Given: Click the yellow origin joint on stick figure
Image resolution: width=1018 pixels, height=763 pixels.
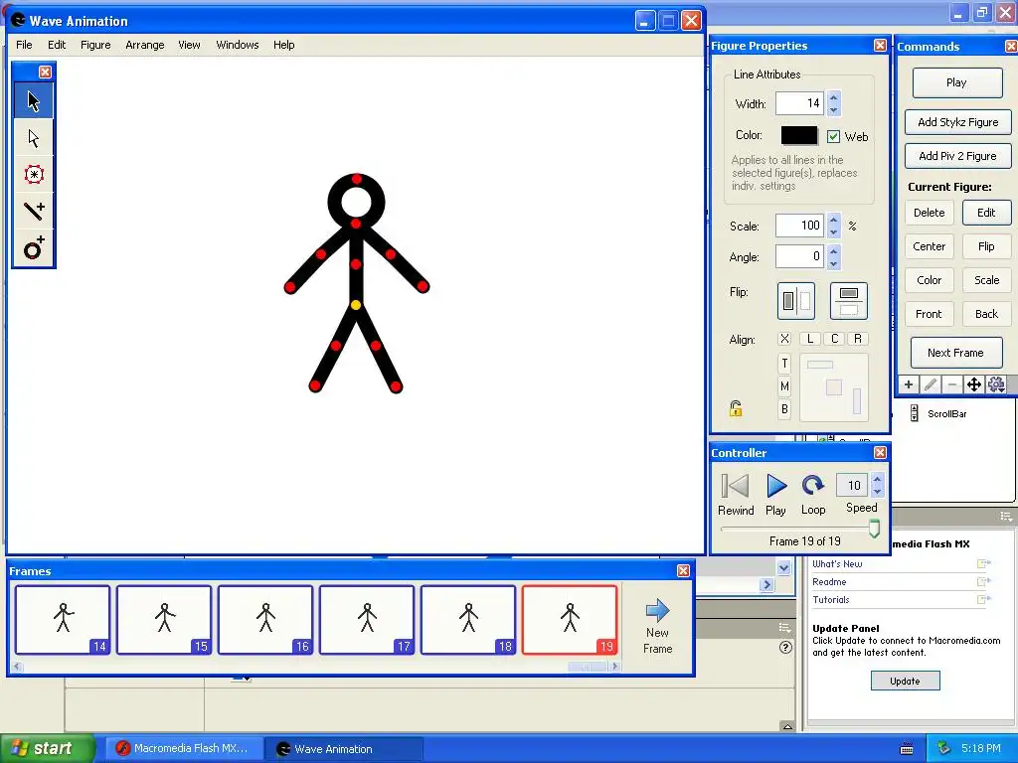Looking at the screenshot, I should [355, 305].
